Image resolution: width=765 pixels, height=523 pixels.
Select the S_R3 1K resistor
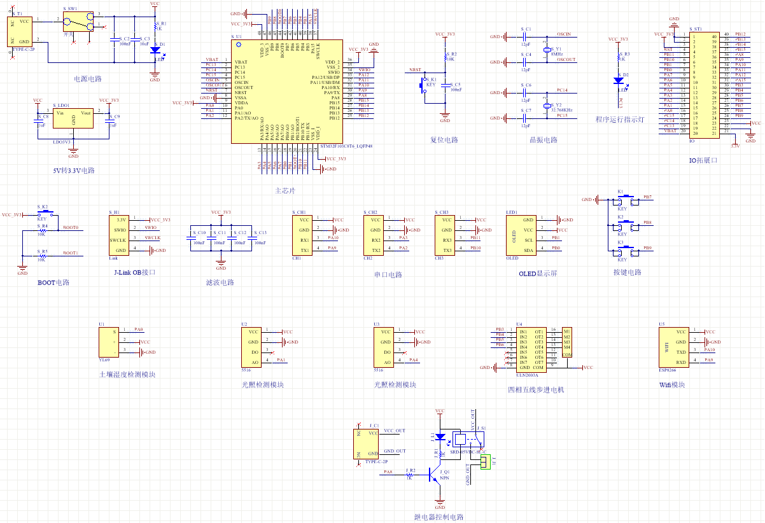tap(619, 58)
